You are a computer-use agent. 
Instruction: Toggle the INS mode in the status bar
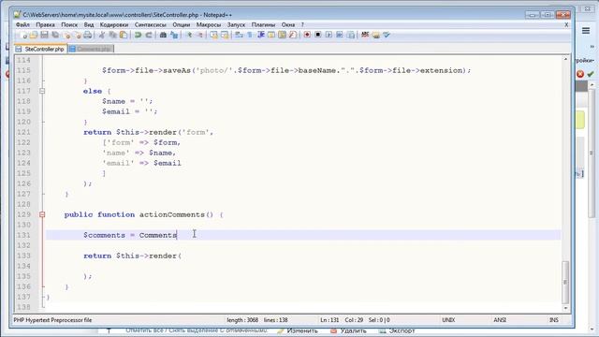pos(553,320)
